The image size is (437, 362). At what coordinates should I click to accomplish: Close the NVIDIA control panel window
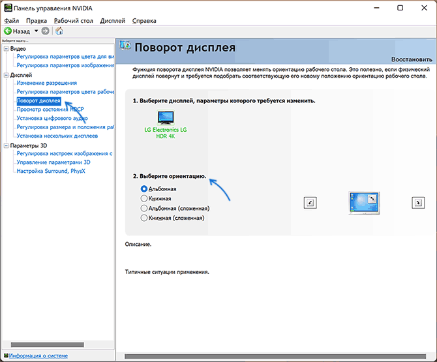tap(424, 8)
